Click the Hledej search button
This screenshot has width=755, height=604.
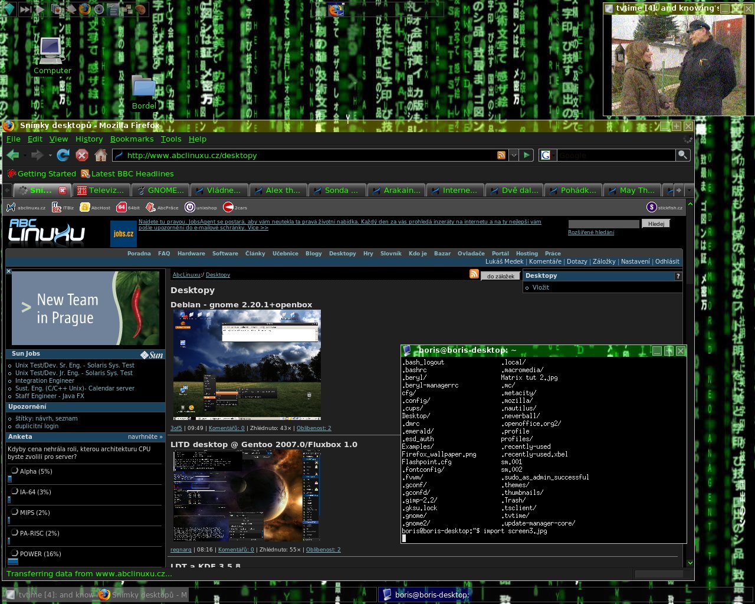coord(656,224)
